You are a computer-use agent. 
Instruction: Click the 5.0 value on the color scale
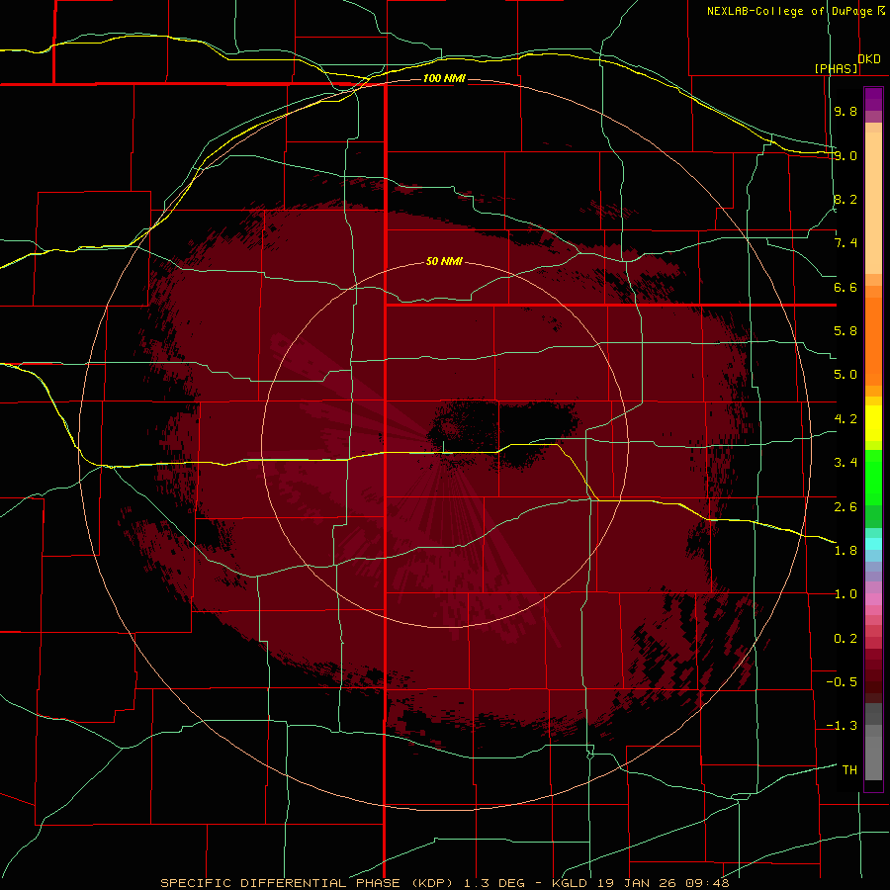[845, 375]
